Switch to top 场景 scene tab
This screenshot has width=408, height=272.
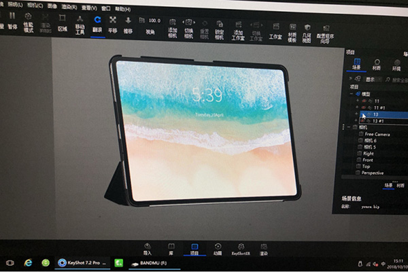pos(357,65)
